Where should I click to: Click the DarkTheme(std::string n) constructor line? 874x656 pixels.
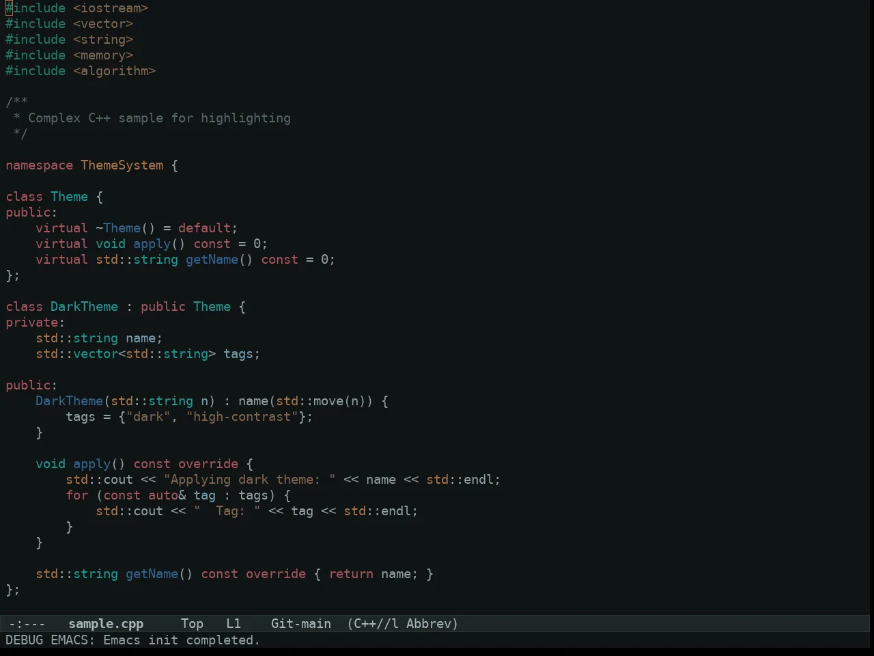tap(212, 401)
